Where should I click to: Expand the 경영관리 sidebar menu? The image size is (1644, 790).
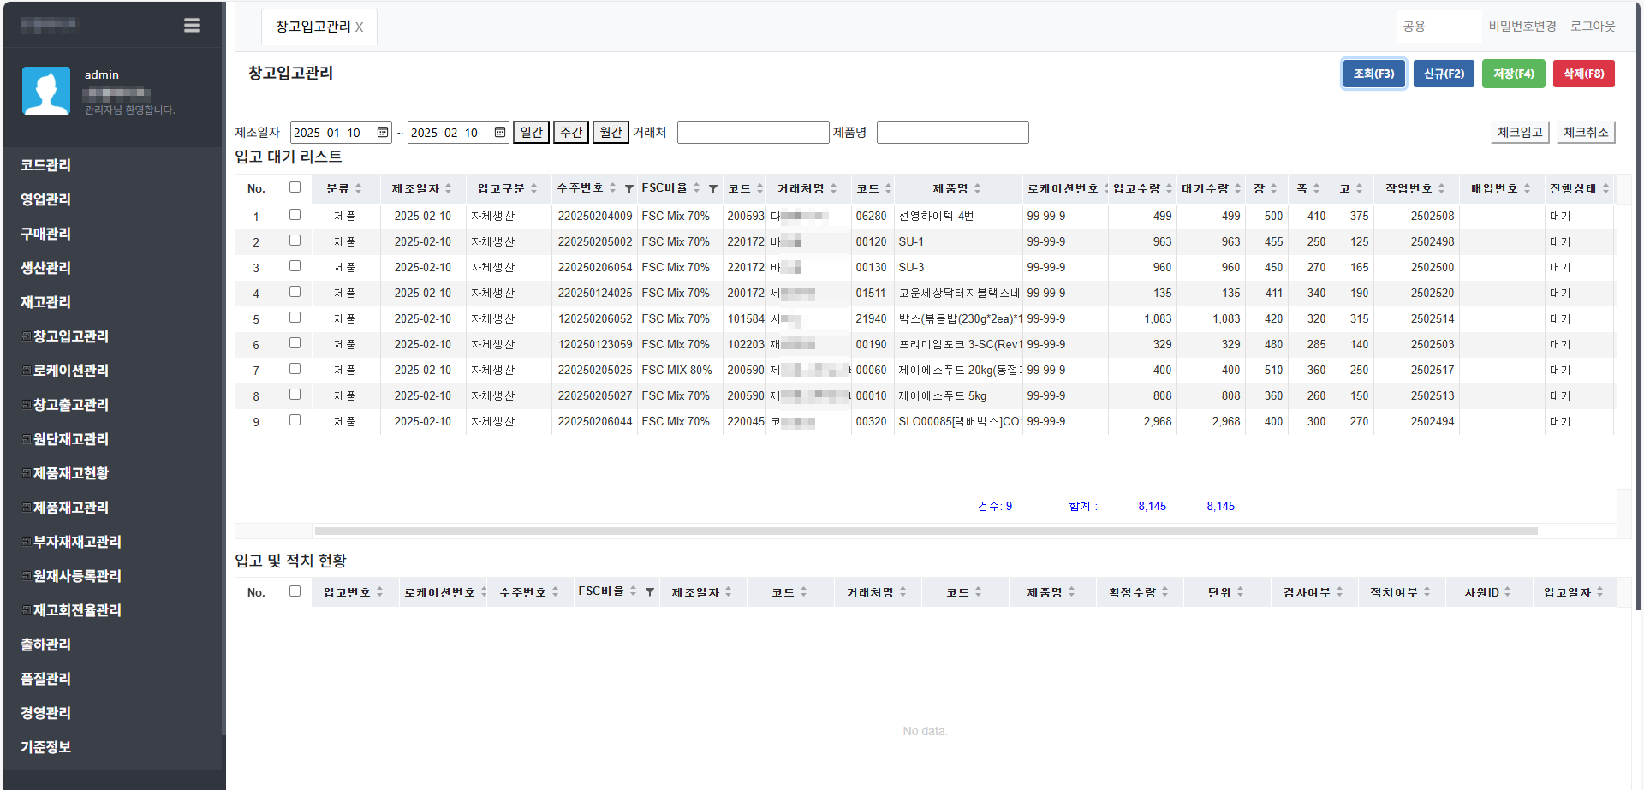tap(46, 713)
